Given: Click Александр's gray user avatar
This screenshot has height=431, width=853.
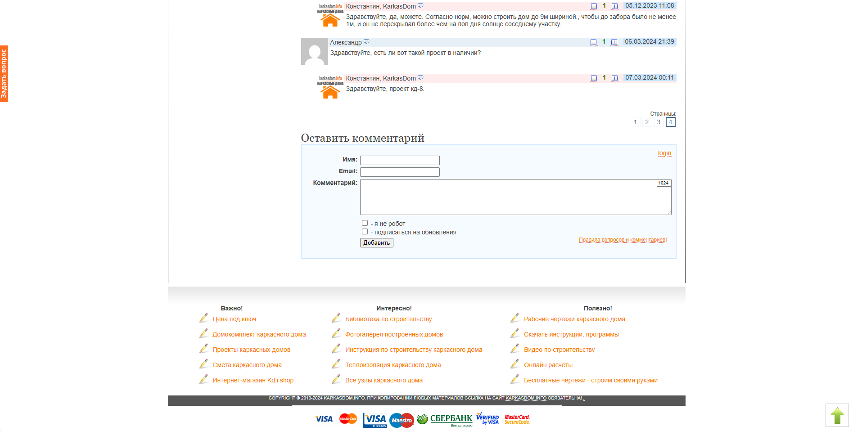Looking at the screenshot, I should point(314,51).
